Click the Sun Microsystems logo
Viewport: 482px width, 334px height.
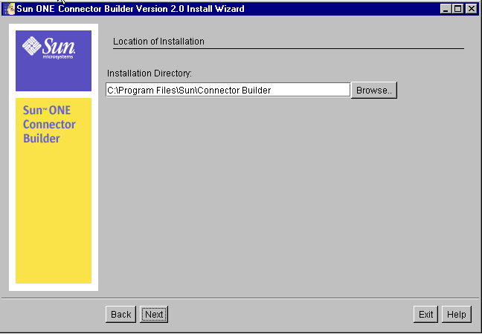(x=48, y=48)
